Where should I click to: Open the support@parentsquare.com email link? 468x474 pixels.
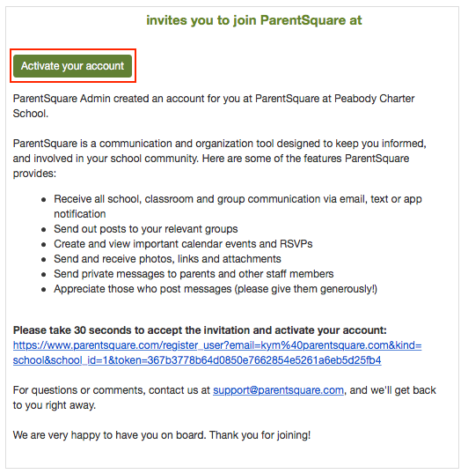[x=278, y=390]
